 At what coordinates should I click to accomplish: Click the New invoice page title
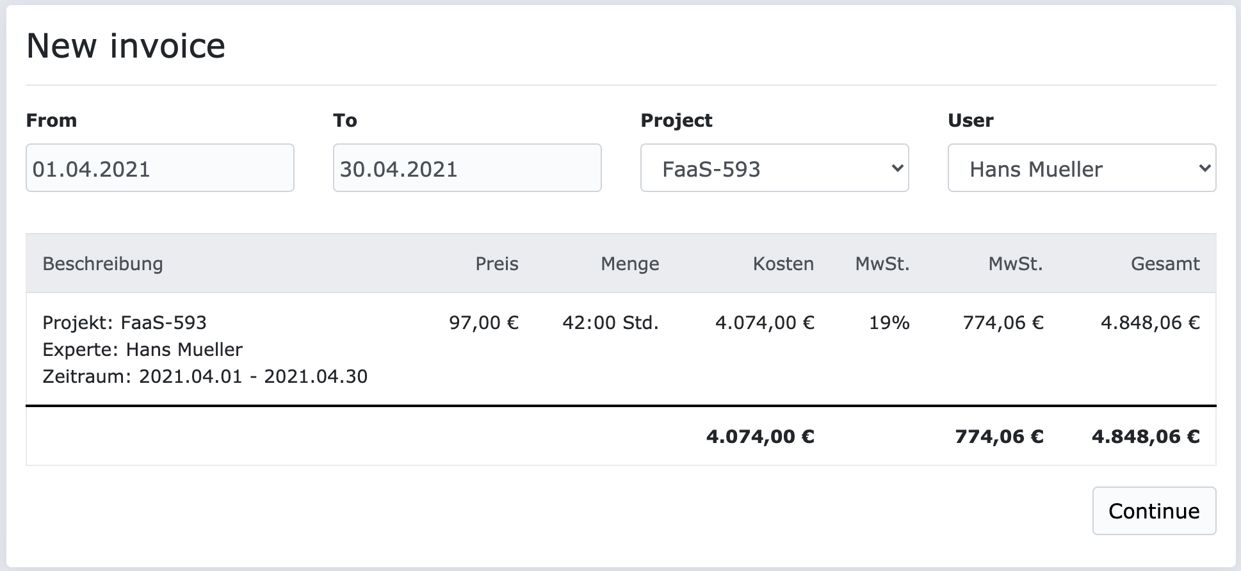pos(126,45)
